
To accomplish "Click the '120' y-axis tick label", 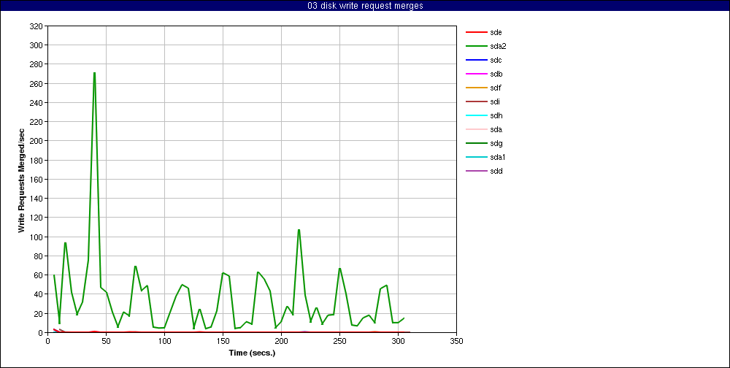I will coord(36,218).
